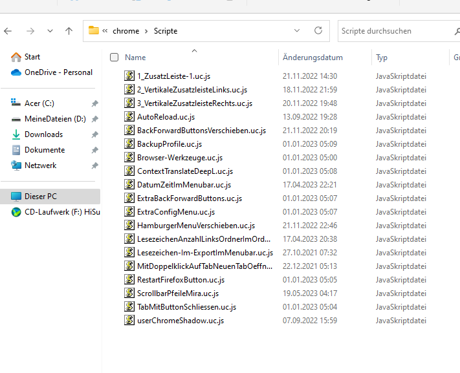Screen dimensions: 460x373
Task: Select file icon of 2_VertikaleZusatzleisteLinks.uc.js
Action: tap(129, 89)
